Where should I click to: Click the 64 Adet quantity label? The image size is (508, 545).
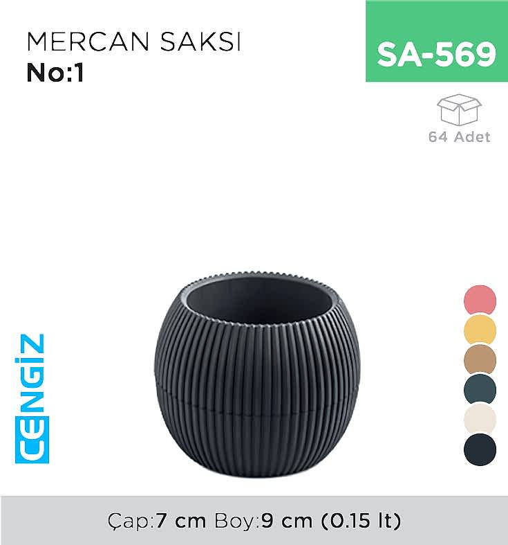pyautogui.click(x=459, y=136)
